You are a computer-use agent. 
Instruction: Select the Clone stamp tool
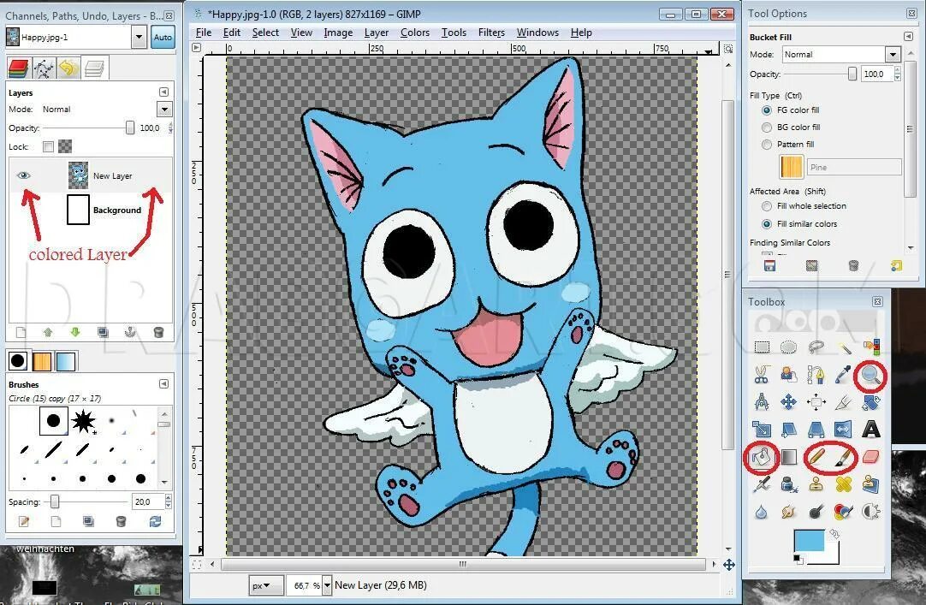click(x=816, y=484)
